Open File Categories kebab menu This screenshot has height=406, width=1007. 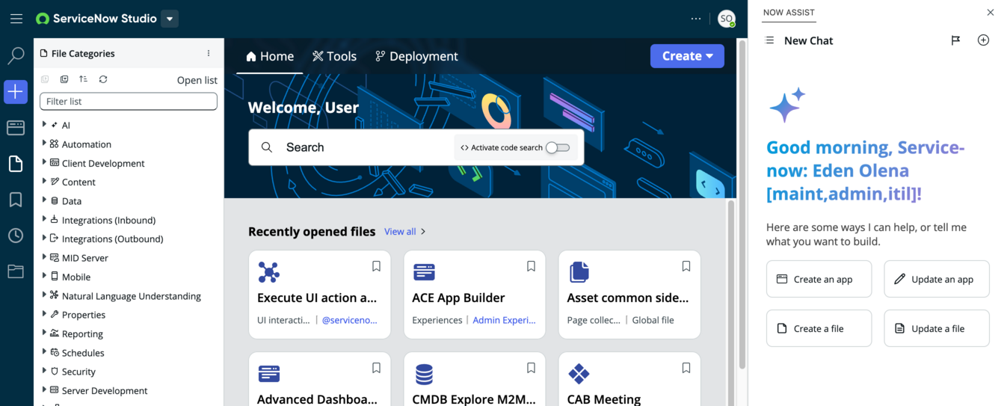click(209, 54)
